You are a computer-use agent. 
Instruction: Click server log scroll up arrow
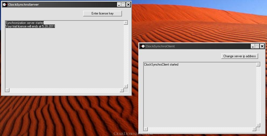(x=126, y=23)
